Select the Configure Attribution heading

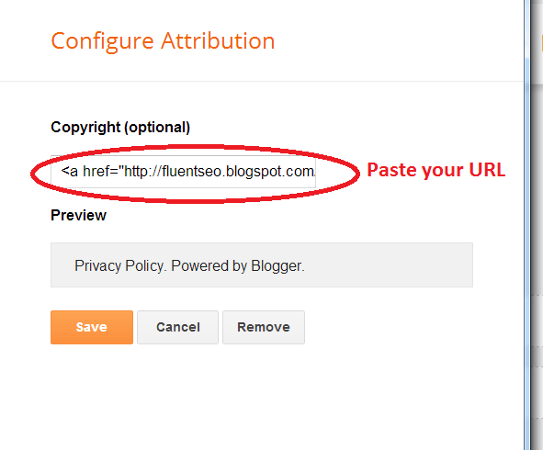[163, 41]
